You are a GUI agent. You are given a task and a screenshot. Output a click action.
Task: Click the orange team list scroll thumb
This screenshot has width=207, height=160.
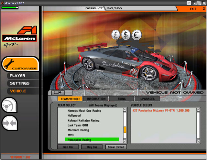(x=125, y=130)
